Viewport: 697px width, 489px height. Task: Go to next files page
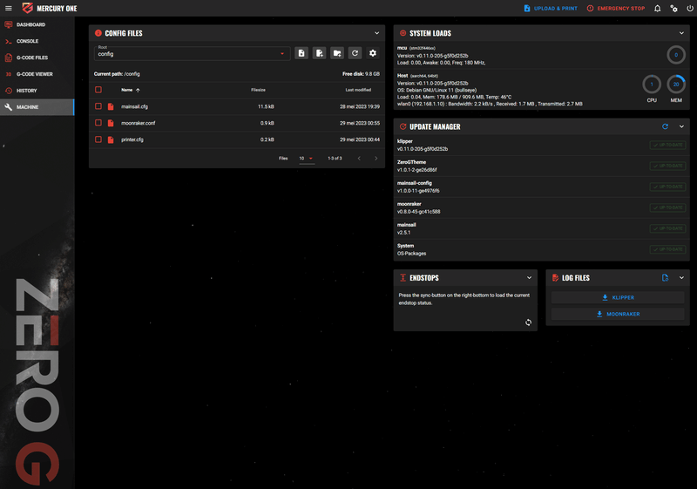(376, 159)
